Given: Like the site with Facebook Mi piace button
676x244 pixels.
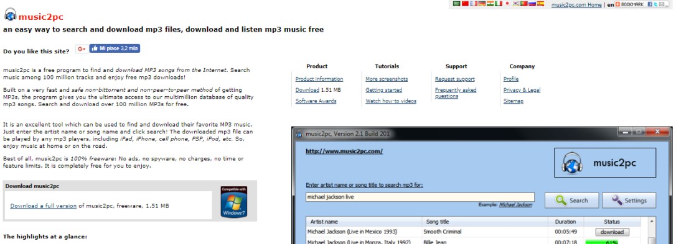Looking at the screenshot, I should 115,48.
